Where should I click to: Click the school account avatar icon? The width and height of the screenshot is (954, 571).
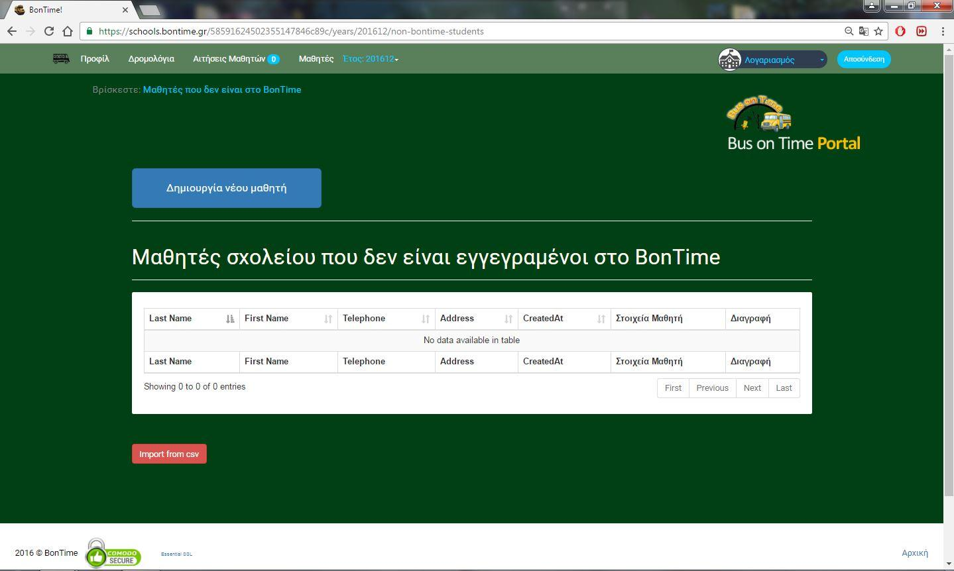[x=729, y=59]
